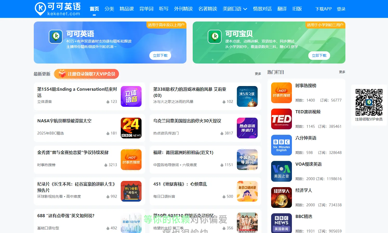The width and height of the screenshot is (388, 233).
Task: Click the 可可英语 app icon in banner
Action: pos(56,37)
